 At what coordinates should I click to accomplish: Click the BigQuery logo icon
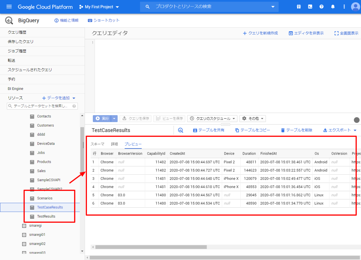tap(9, 20)
